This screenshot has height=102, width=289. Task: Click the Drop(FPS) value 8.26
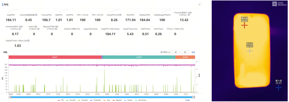(114, 20)
